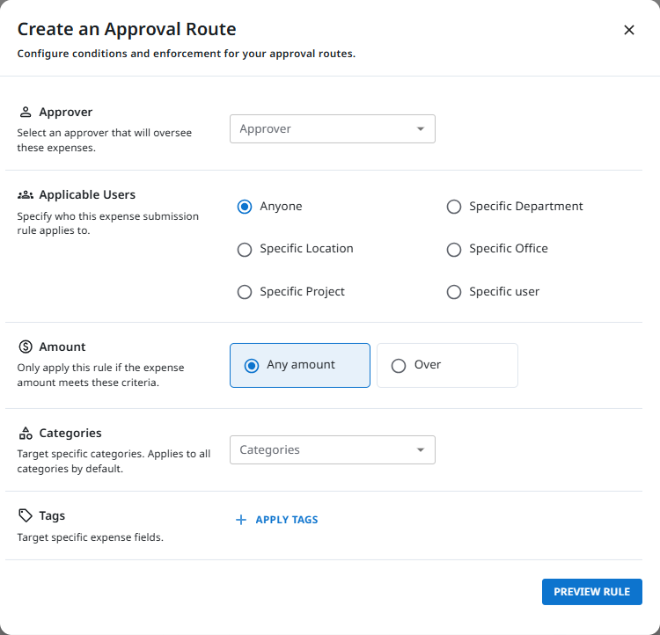Pick the Specific Project radio option

point(245,292)
